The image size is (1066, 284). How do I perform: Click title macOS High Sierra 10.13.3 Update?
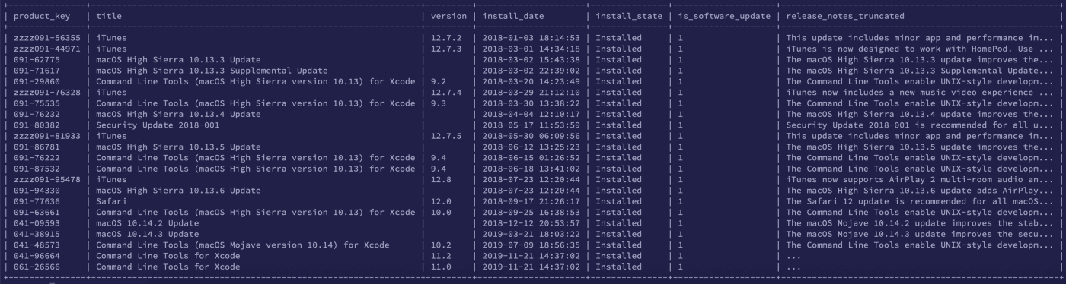tap(178, 59)
